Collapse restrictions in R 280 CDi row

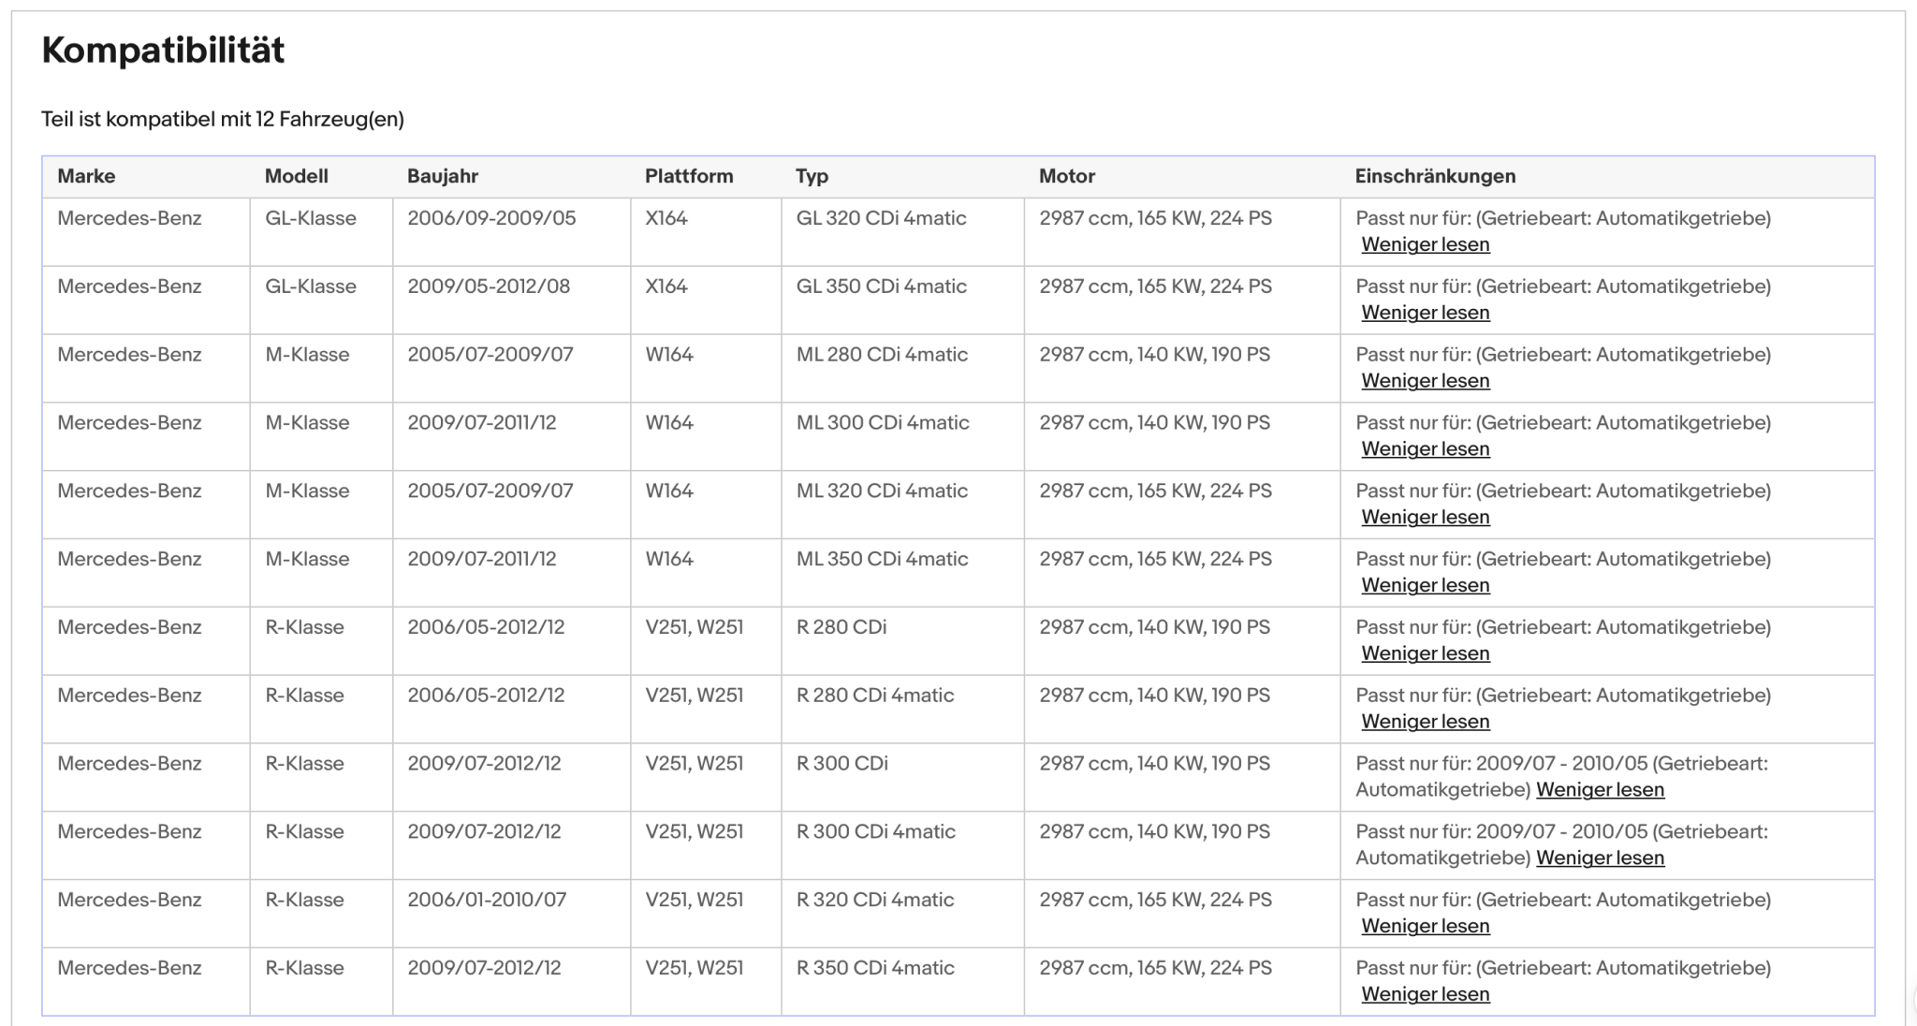[1425, 654]
